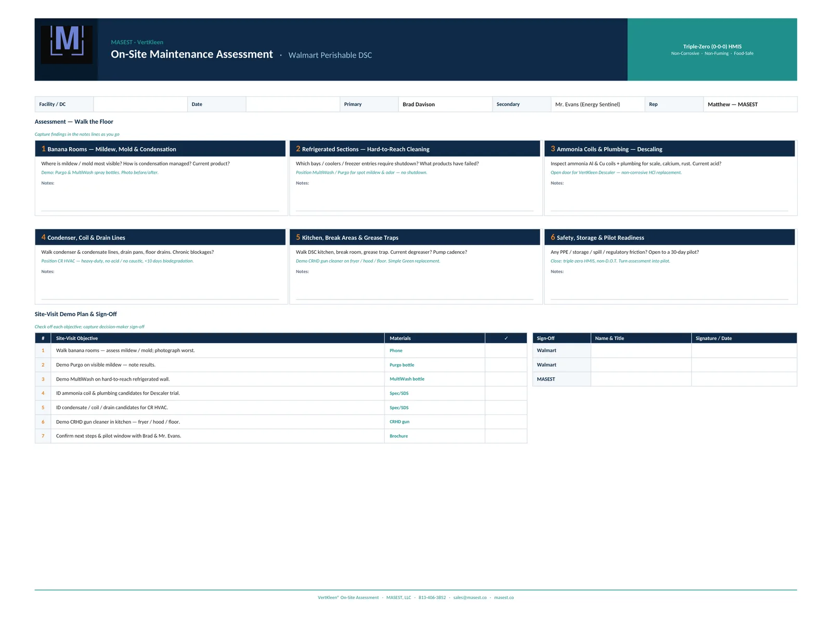
Task: Click the Notes area under Kitchen, Break Areas & Grease Traps
Action: [414, 285]
